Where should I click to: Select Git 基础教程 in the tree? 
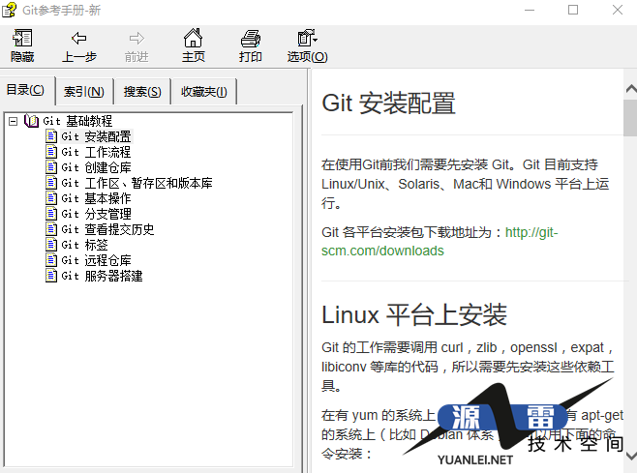(x=77, y=121)
